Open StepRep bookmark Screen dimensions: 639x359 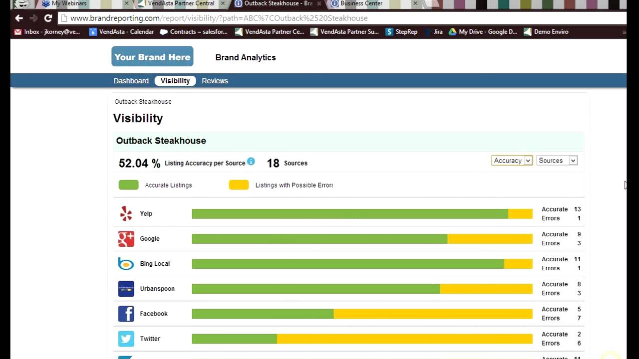(401, 32)
